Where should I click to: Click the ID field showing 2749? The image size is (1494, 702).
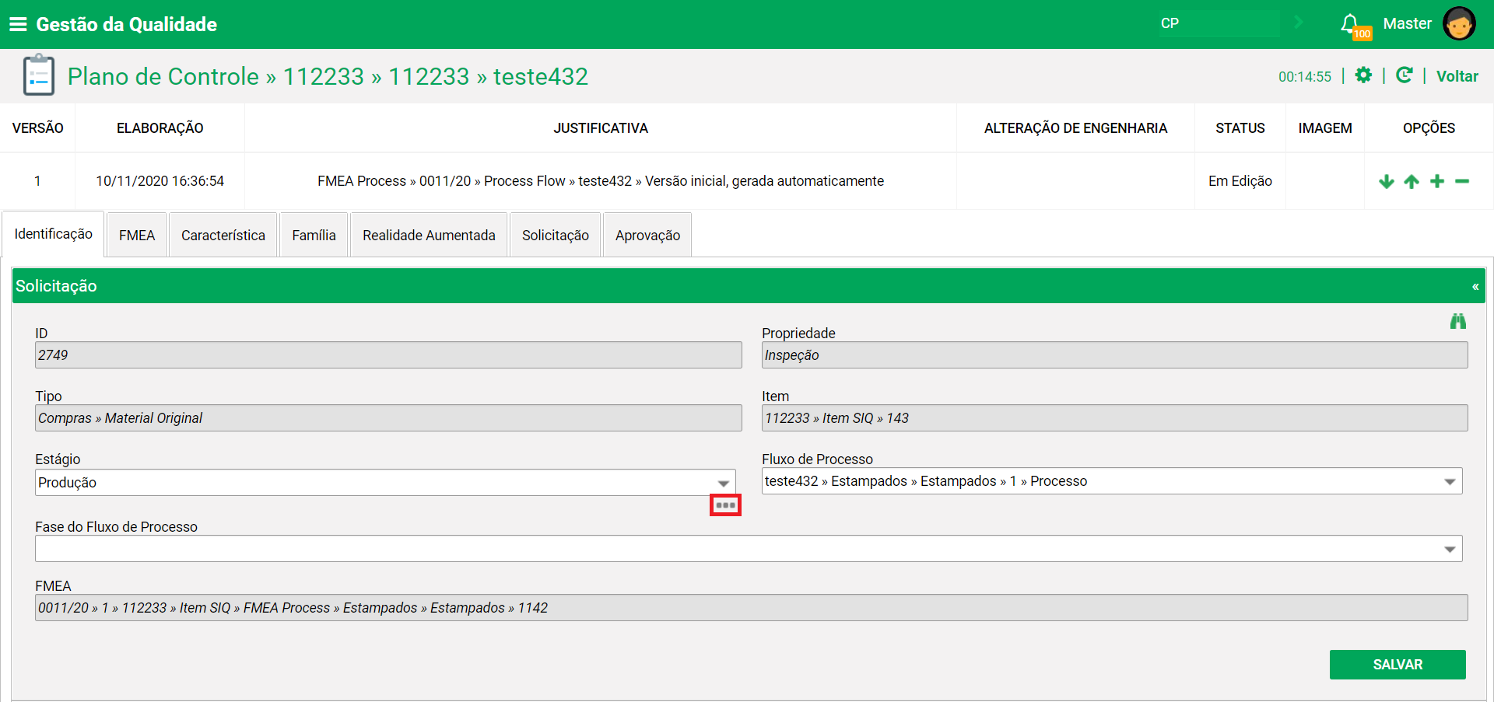tap(388, 355)
